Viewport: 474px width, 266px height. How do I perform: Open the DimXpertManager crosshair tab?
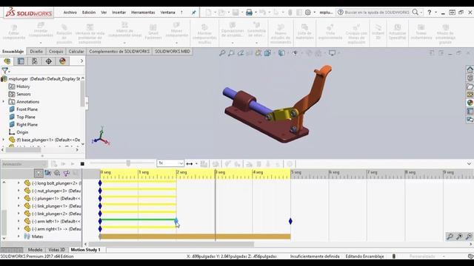(49, 61)
